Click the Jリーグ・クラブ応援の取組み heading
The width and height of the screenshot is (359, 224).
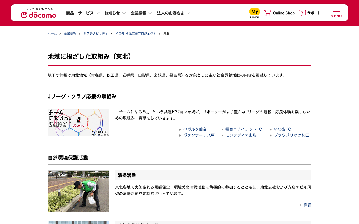(x=82, y=96)
